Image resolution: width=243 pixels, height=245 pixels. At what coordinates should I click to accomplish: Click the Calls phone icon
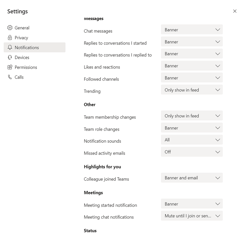(10, 77)
